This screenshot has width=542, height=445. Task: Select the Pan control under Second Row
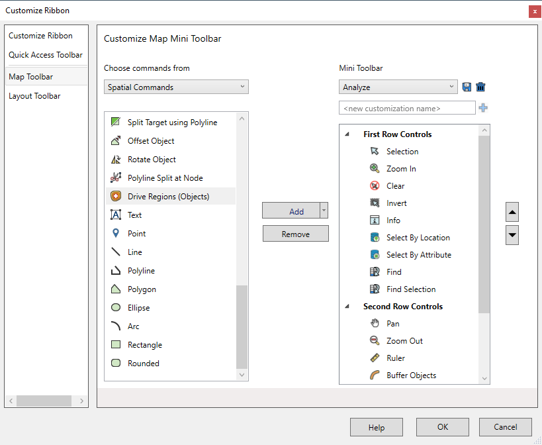[x=394, y=323]
